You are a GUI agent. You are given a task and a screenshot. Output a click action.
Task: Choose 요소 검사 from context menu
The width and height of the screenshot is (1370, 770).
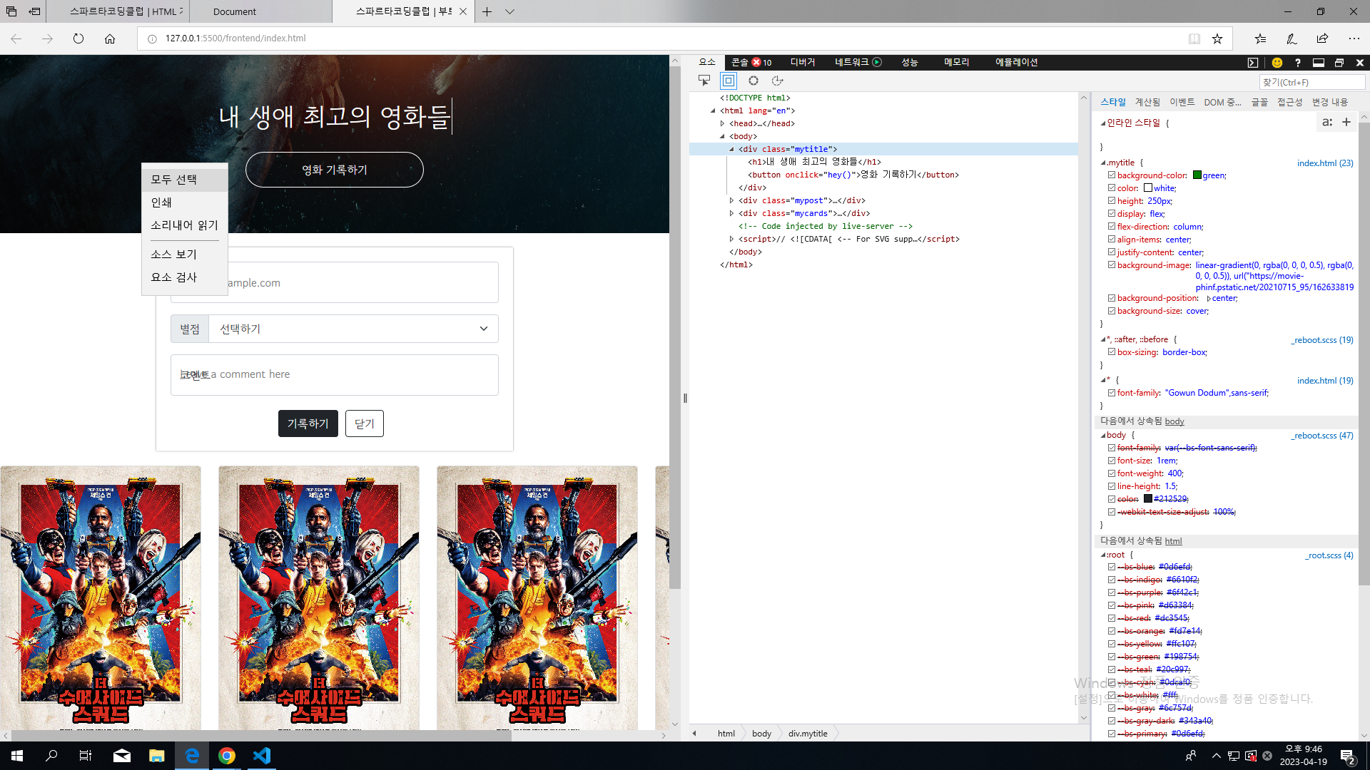click(185, 277)
